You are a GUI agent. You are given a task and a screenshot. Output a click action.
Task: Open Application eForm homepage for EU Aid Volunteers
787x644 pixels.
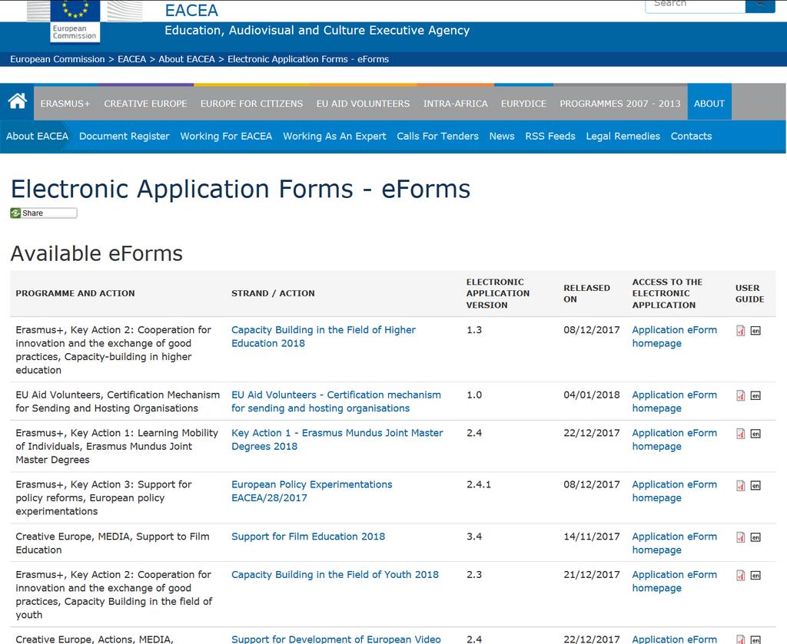click(x=674, y=401)
